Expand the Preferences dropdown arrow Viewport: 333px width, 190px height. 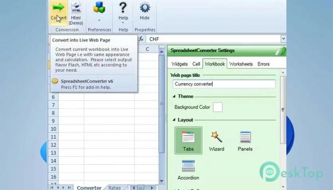99,20
